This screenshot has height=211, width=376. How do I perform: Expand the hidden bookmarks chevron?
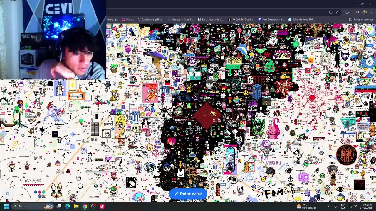pyautogui.click(x=341, y=20)
